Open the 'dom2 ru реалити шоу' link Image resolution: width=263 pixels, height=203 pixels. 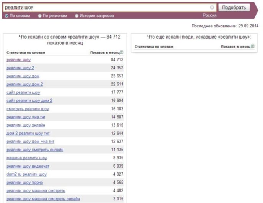click(27, 174)
